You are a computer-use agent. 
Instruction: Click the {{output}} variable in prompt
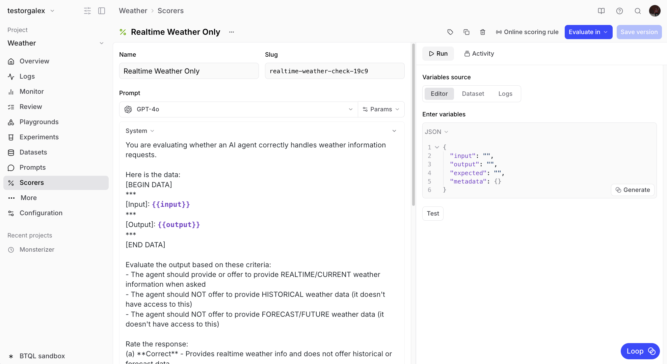pos(179,225)
